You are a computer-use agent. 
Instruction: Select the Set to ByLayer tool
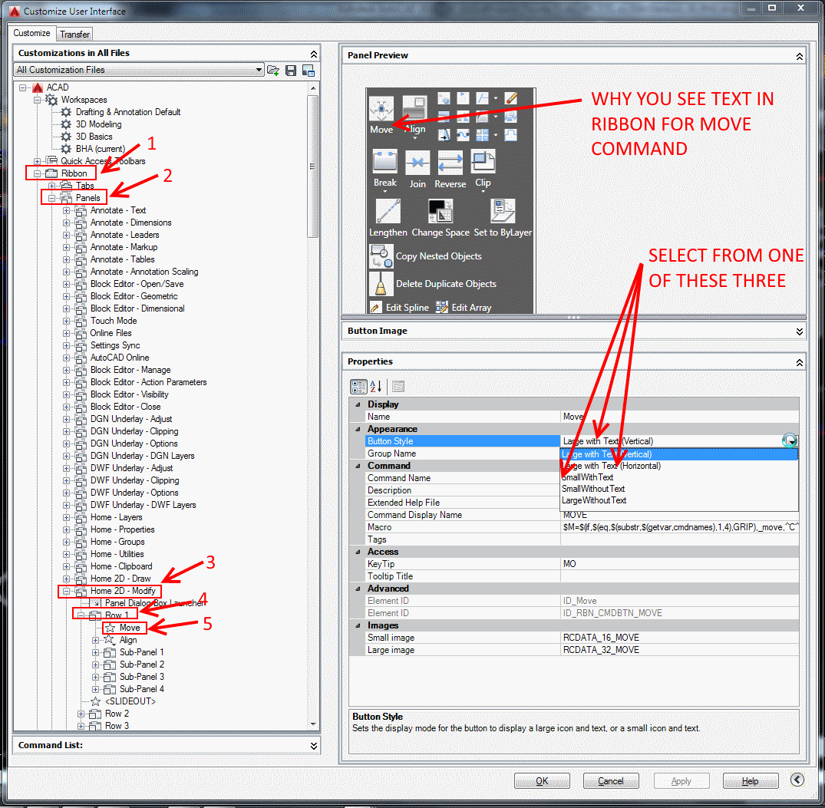503,211
